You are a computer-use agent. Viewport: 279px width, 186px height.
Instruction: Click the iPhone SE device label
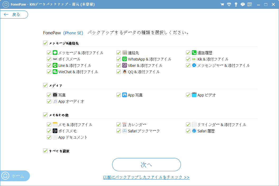tap(73, 33)
